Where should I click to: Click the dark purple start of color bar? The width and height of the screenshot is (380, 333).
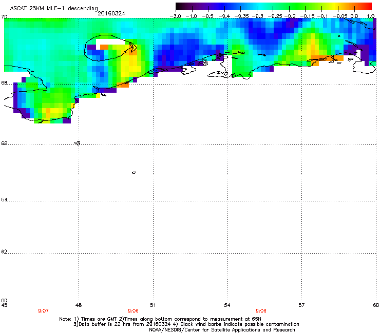(181, 6)
